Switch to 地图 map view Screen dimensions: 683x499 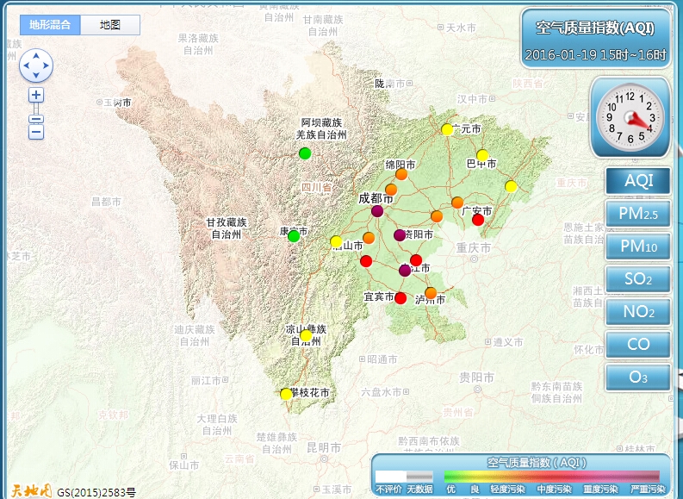click(x=110, y=25)
